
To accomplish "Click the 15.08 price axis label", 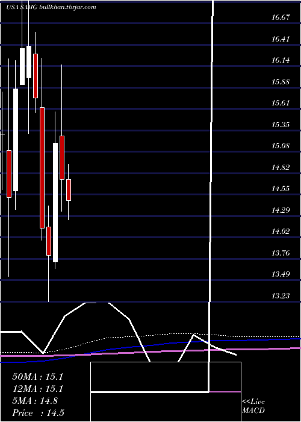I will (281, 146).
